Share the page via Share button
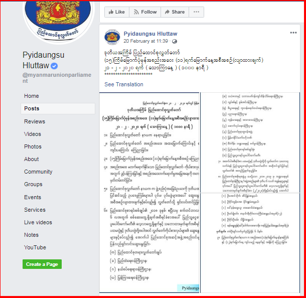This screenshot has height=298, width=306. point(175,12)
